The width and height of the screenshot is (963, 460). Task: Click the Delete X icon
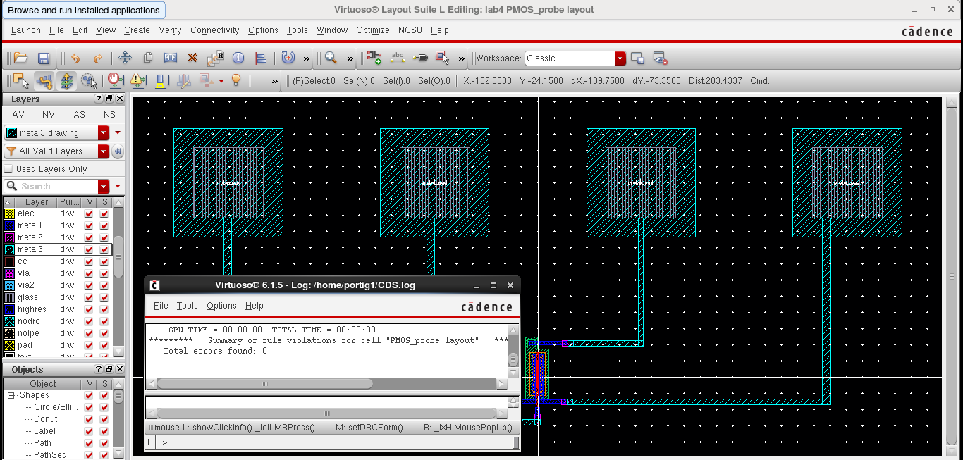[x=192, y=58]
